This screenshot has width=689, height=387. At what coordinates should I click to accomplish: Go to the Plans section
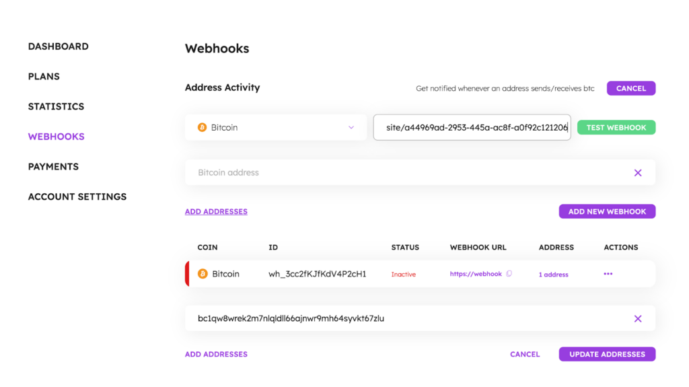44,77
